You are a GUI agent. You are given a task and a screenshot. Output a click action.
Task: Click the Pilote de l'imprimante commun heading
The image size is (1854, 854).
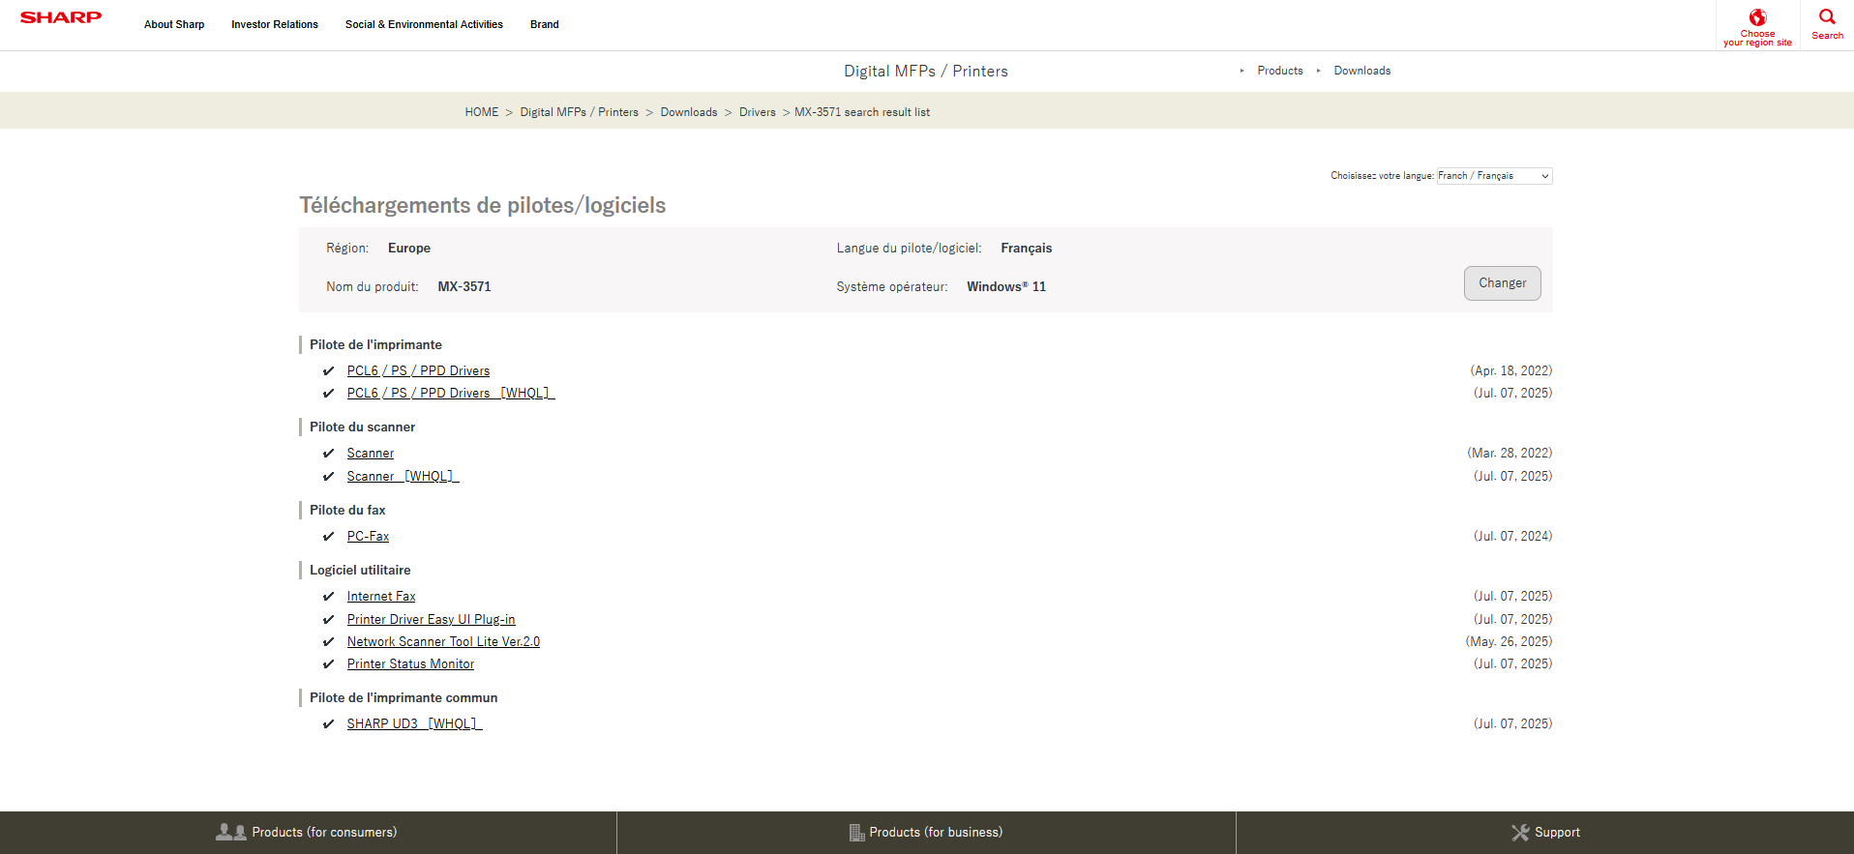pos(404,697)
